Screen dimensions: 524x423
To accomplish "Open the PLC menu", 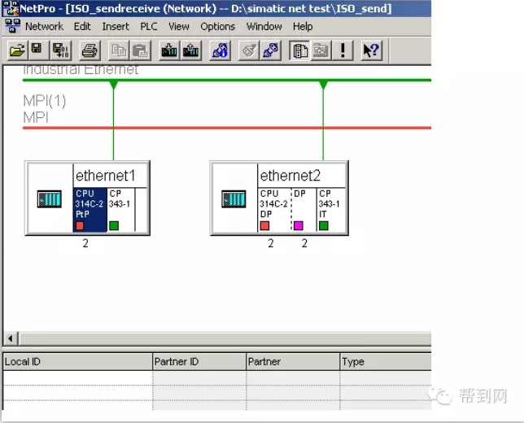I will [149, 26].
